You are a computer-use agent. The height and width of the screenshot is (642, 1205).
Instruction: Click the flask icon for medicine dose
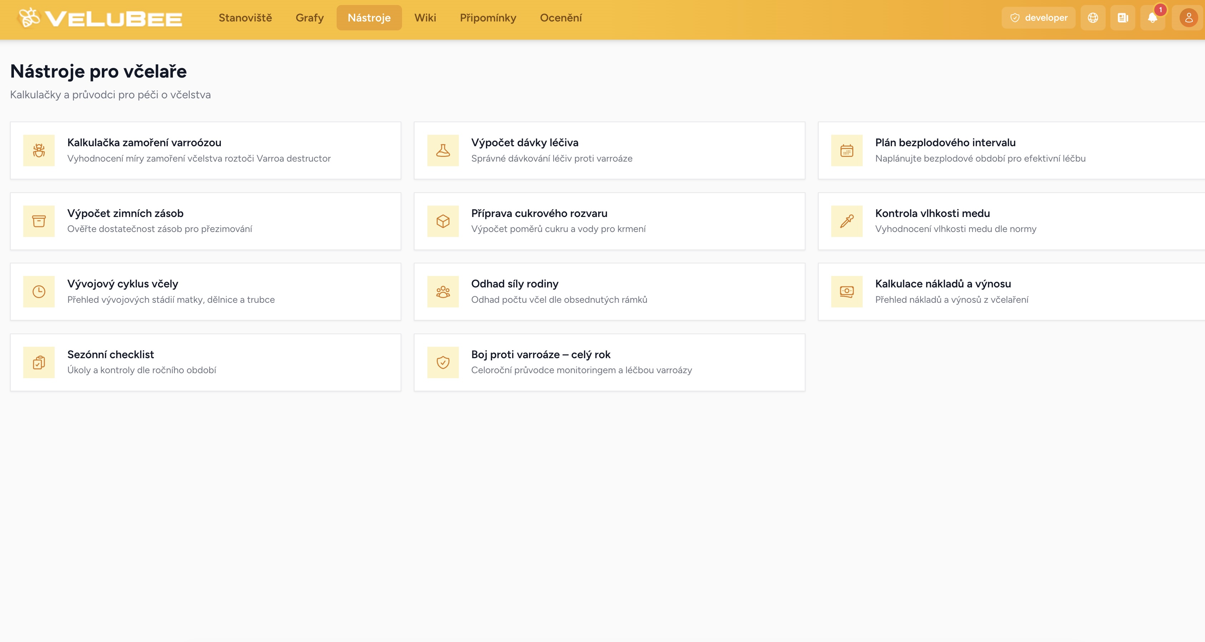click(x=442, y=150)
